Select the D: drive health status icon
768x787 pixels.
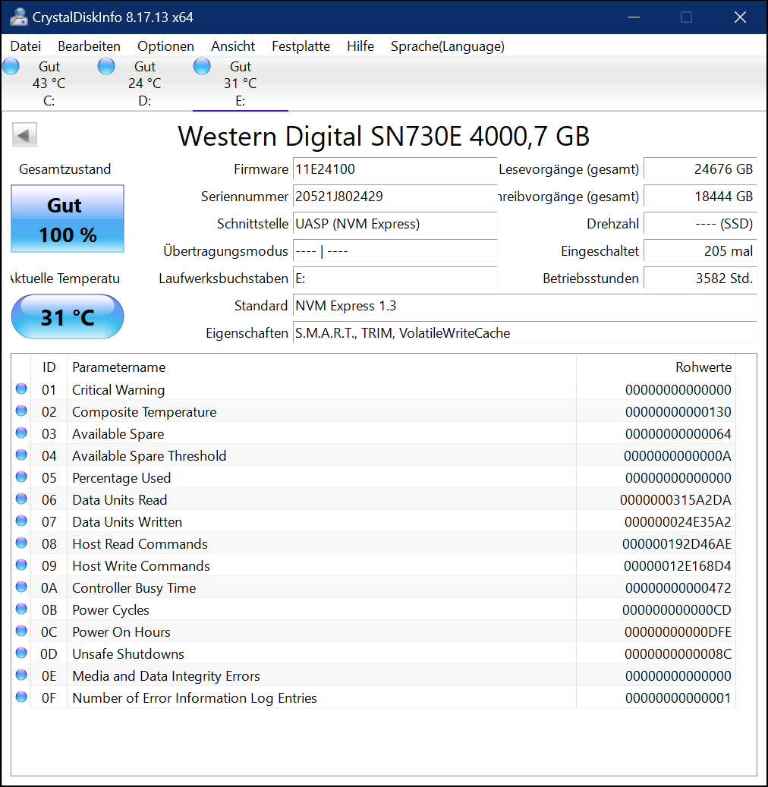[106, 66]
